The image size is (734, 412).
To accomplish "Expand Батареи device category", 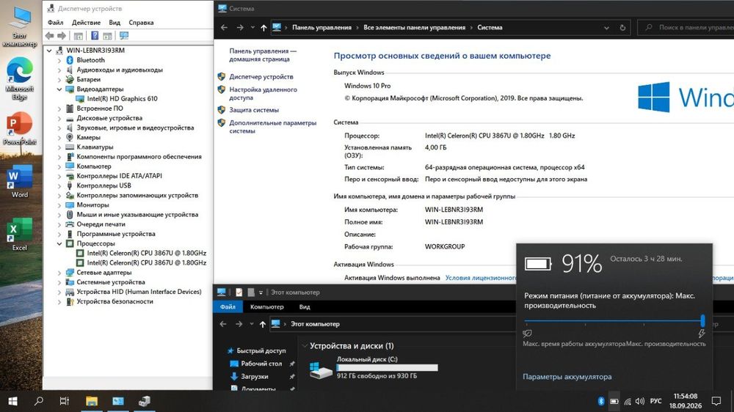I will pos(59,79).
